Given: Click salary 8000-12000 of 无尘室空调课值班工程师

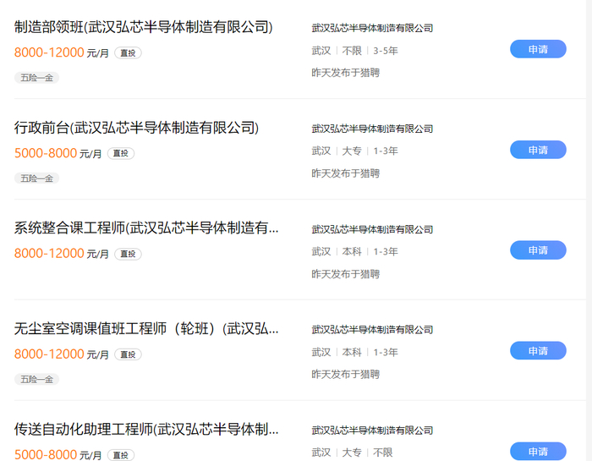Looking at the screenshot, I should click(49, 354).
